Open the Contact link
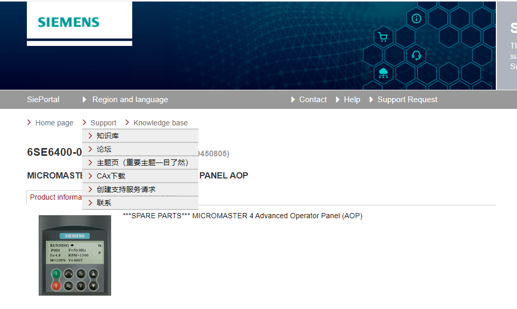Screen dimensions: 517x309 coord(312,100)
